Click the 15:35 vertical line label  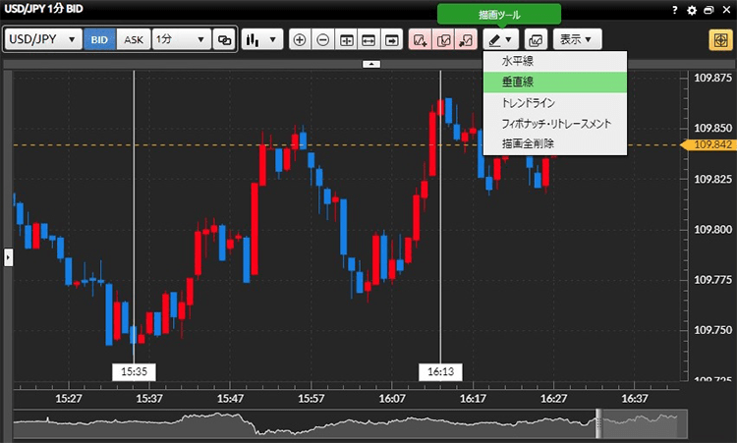click(134, 371)
